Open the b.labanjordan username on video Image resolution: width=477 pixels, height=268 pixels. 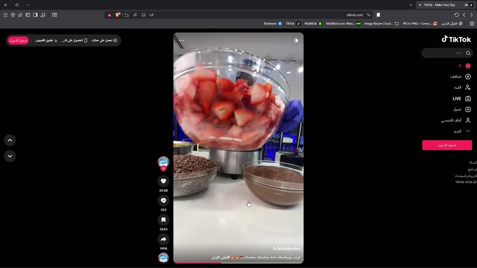pos(287,248)
